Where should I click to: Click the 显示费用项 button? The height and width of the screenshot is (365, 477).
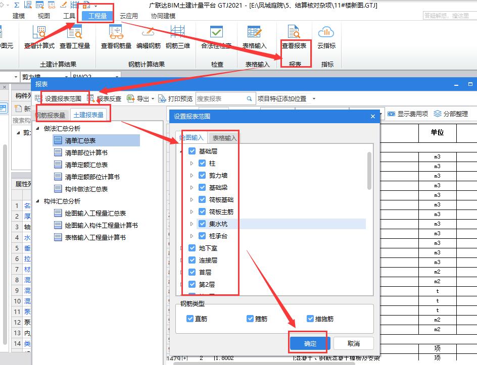[408, 114]
